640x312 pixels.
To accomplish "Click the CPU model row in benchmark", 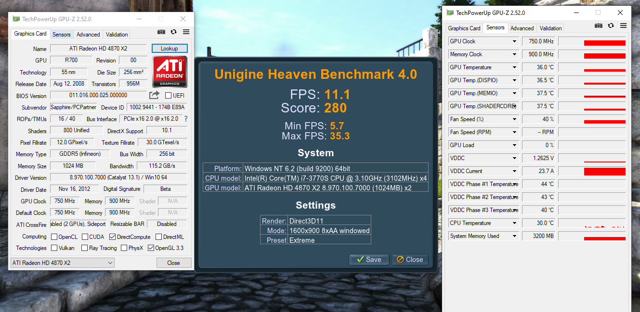I will click(x=315, y=178).
